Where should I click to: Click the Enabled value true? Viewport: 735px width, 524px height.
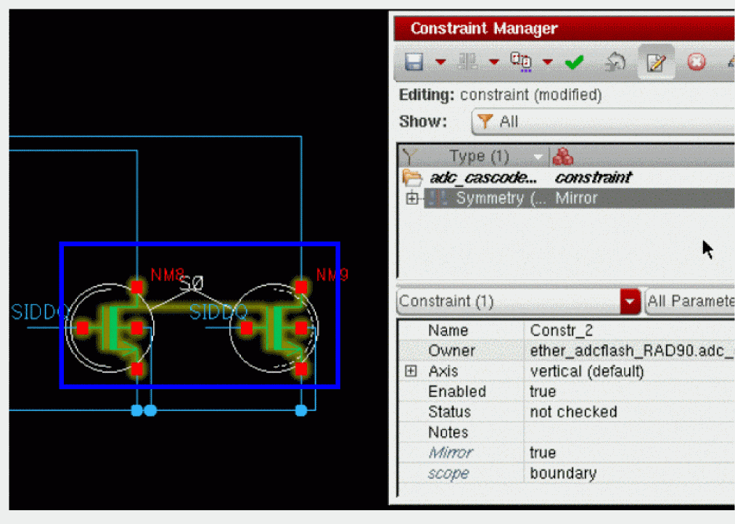click(543, 392)
